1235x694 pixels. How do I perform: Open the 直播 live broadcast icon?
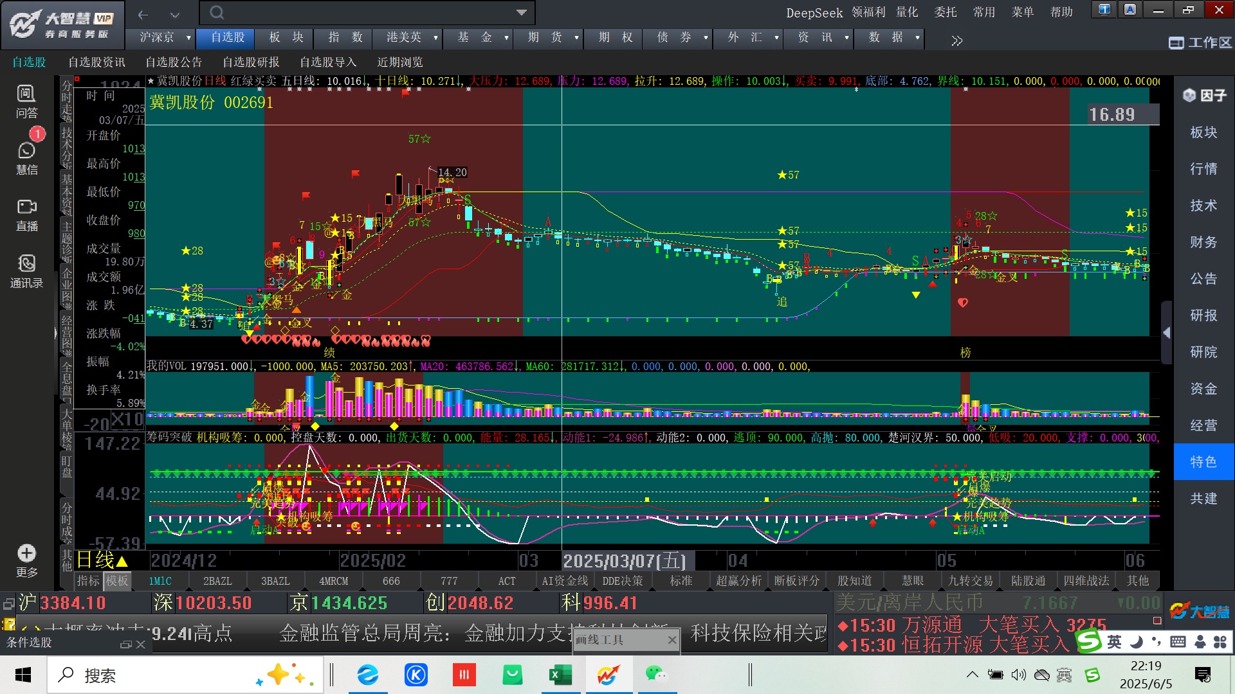pyautogui.click(x=26, y=215)
